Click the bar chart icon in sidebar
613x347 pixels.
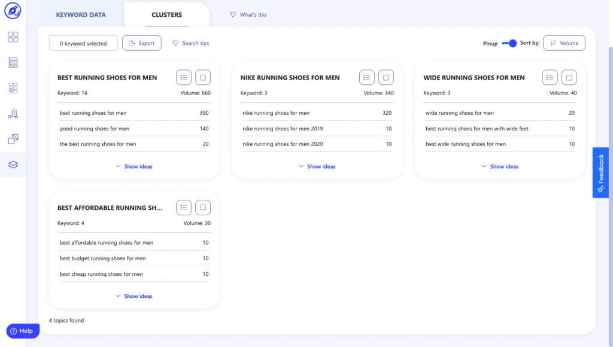point(13,113)
